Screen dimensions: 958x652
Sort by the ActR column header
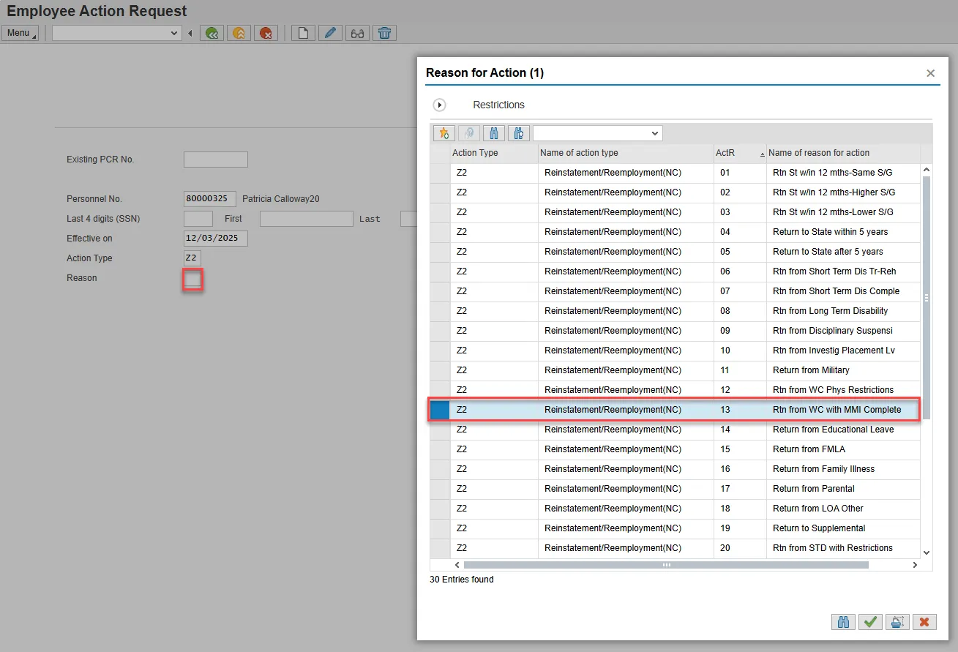pyautogui.click(x=739, y=153)
